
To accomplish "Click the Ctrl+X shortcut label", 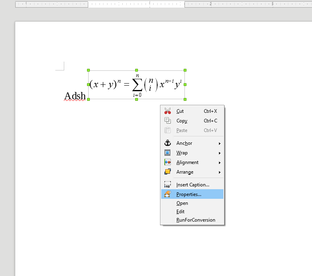I will point(210,111).
